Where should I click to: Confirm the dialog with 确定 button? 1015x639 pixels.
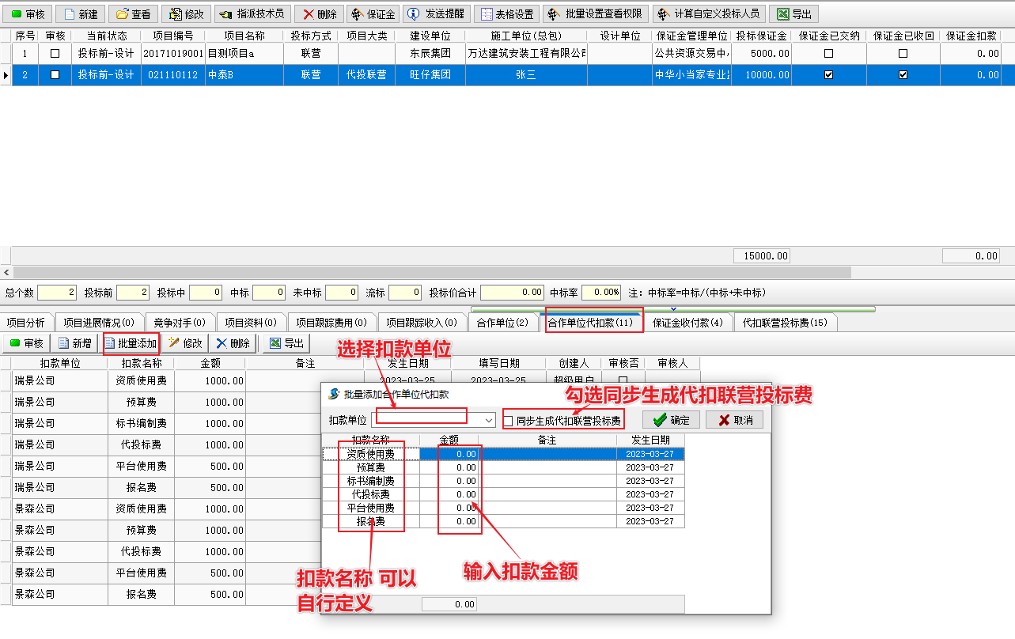coord(671,420)
